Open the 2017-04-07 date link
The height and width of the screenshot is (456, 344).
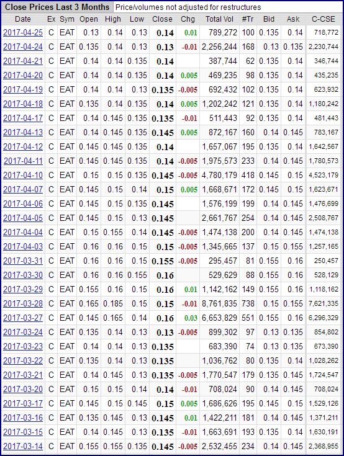pos(23,189)
